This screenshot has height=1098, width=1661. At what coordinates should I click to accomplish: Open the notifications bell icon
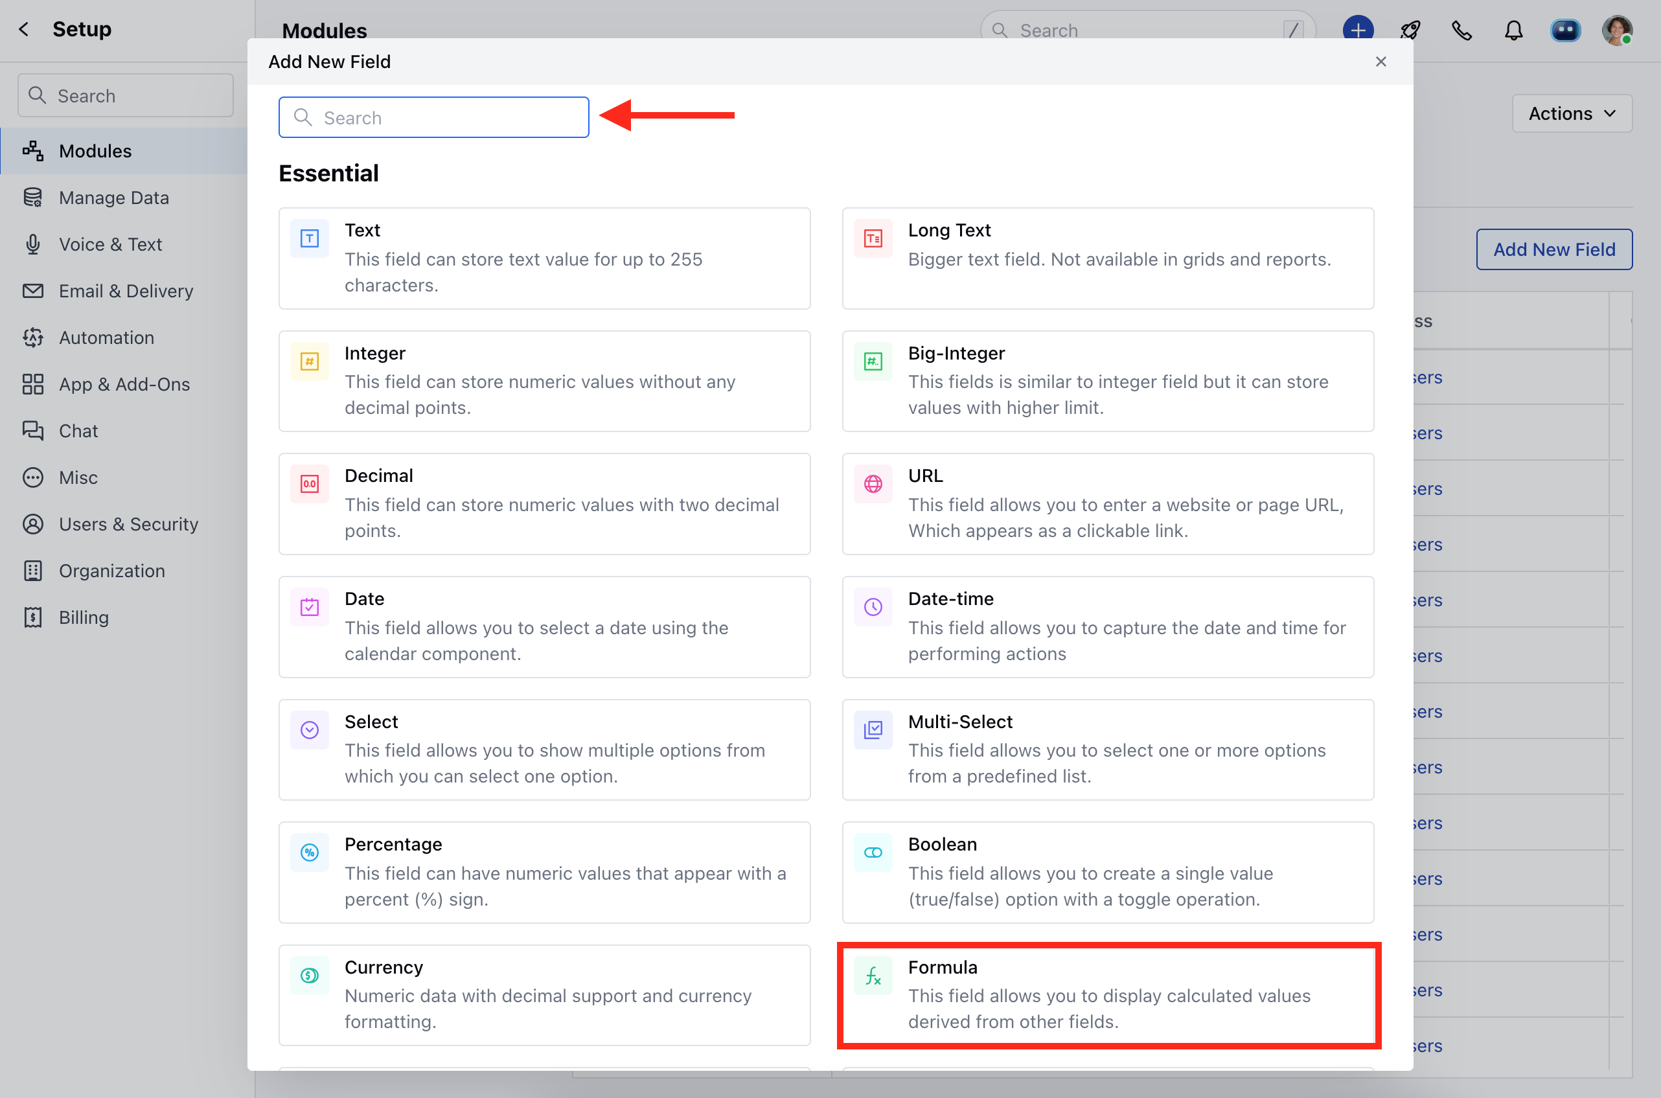click(1513, 30)
